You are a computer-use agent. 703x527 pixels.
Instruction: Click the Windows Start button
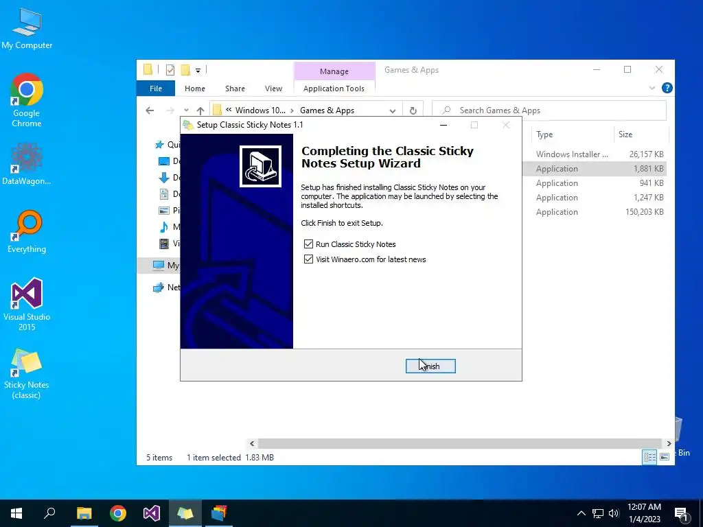coord(16,513)
